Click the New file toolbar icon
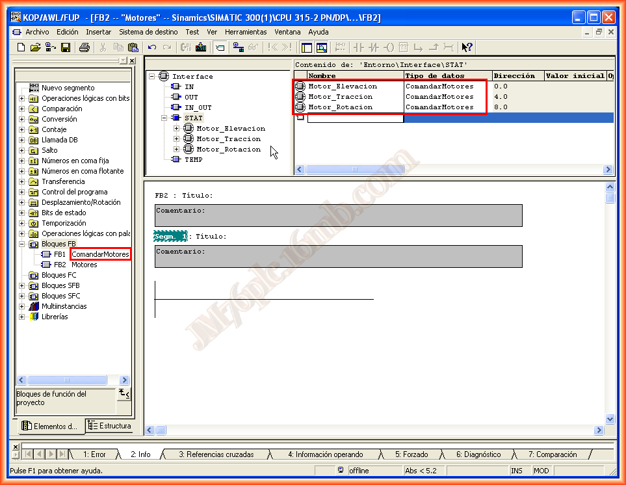Screen dimensions: 626x485 [x=21, y=47]
